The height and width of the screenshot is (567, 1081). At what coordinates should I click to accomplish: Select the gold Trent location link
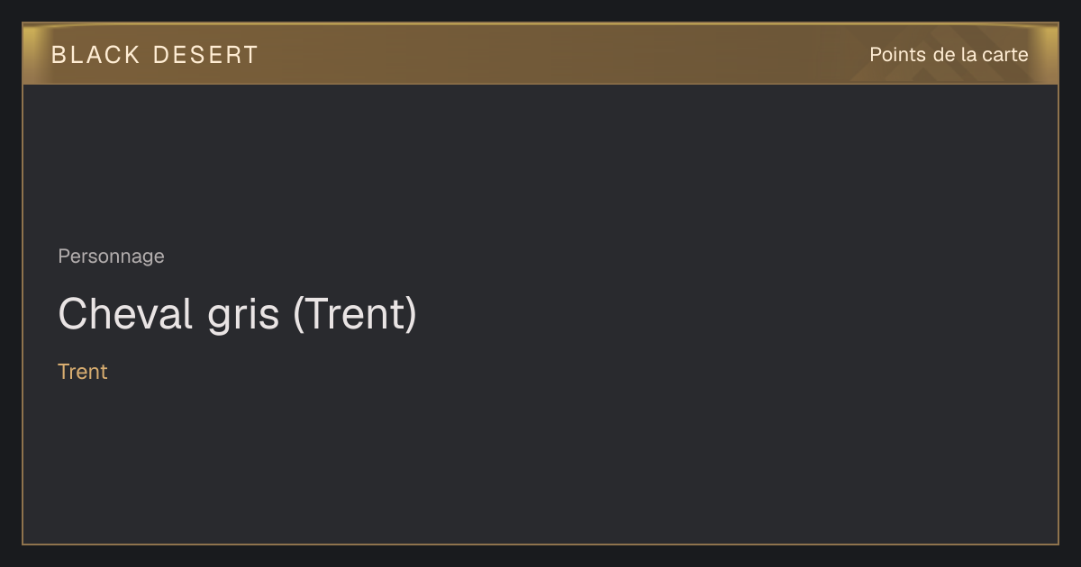pyautogui.click(x=83, y=372)
